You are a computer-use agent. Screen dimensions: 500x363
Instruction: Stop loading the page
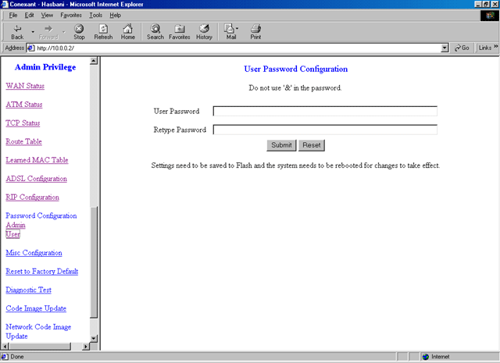pyautogui.click(x=79, y=32)
